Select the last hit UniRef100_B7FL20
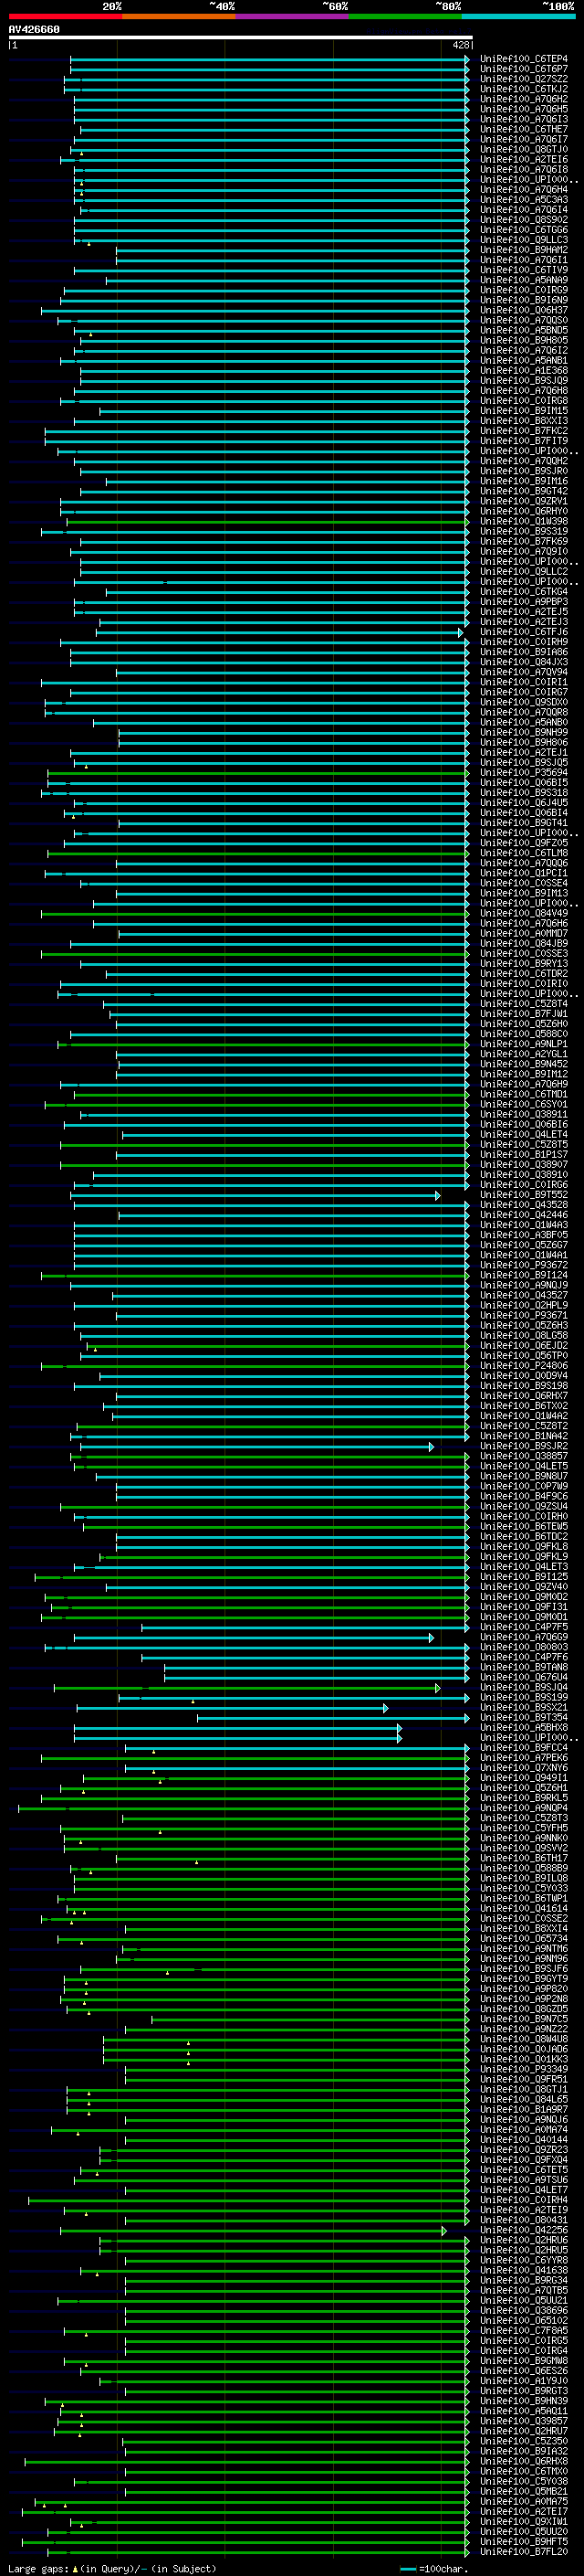584x2576 pixels. [523, 2552]
